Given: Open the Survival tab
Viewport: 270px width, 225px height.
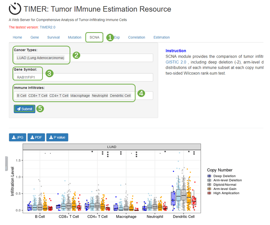Looking at the screenshot, I should pos(53,37).
